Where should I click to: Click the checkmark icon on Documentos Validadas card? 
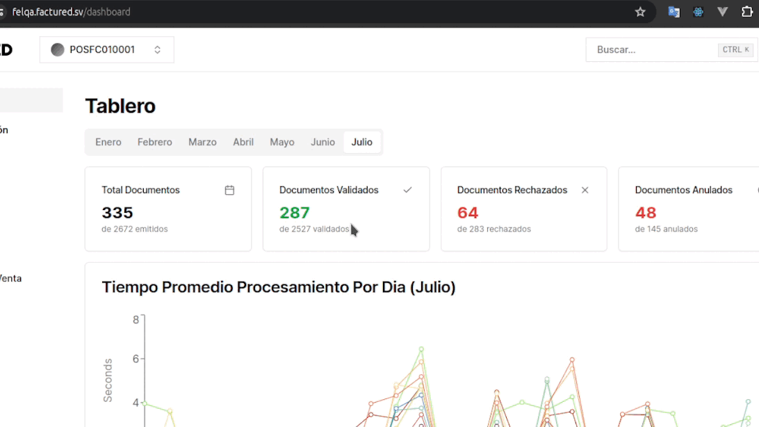pyautogui.click(x=407, y=190)
